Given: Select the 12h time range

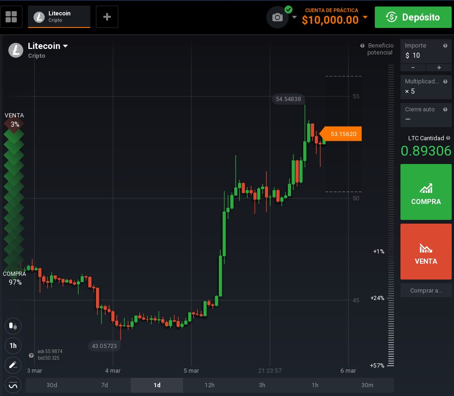Looking at the screenshot, I should 210,385.
